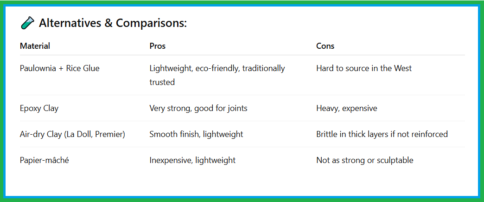
Task: Click "Not as strong or sculptable" text
Action: 364,160
